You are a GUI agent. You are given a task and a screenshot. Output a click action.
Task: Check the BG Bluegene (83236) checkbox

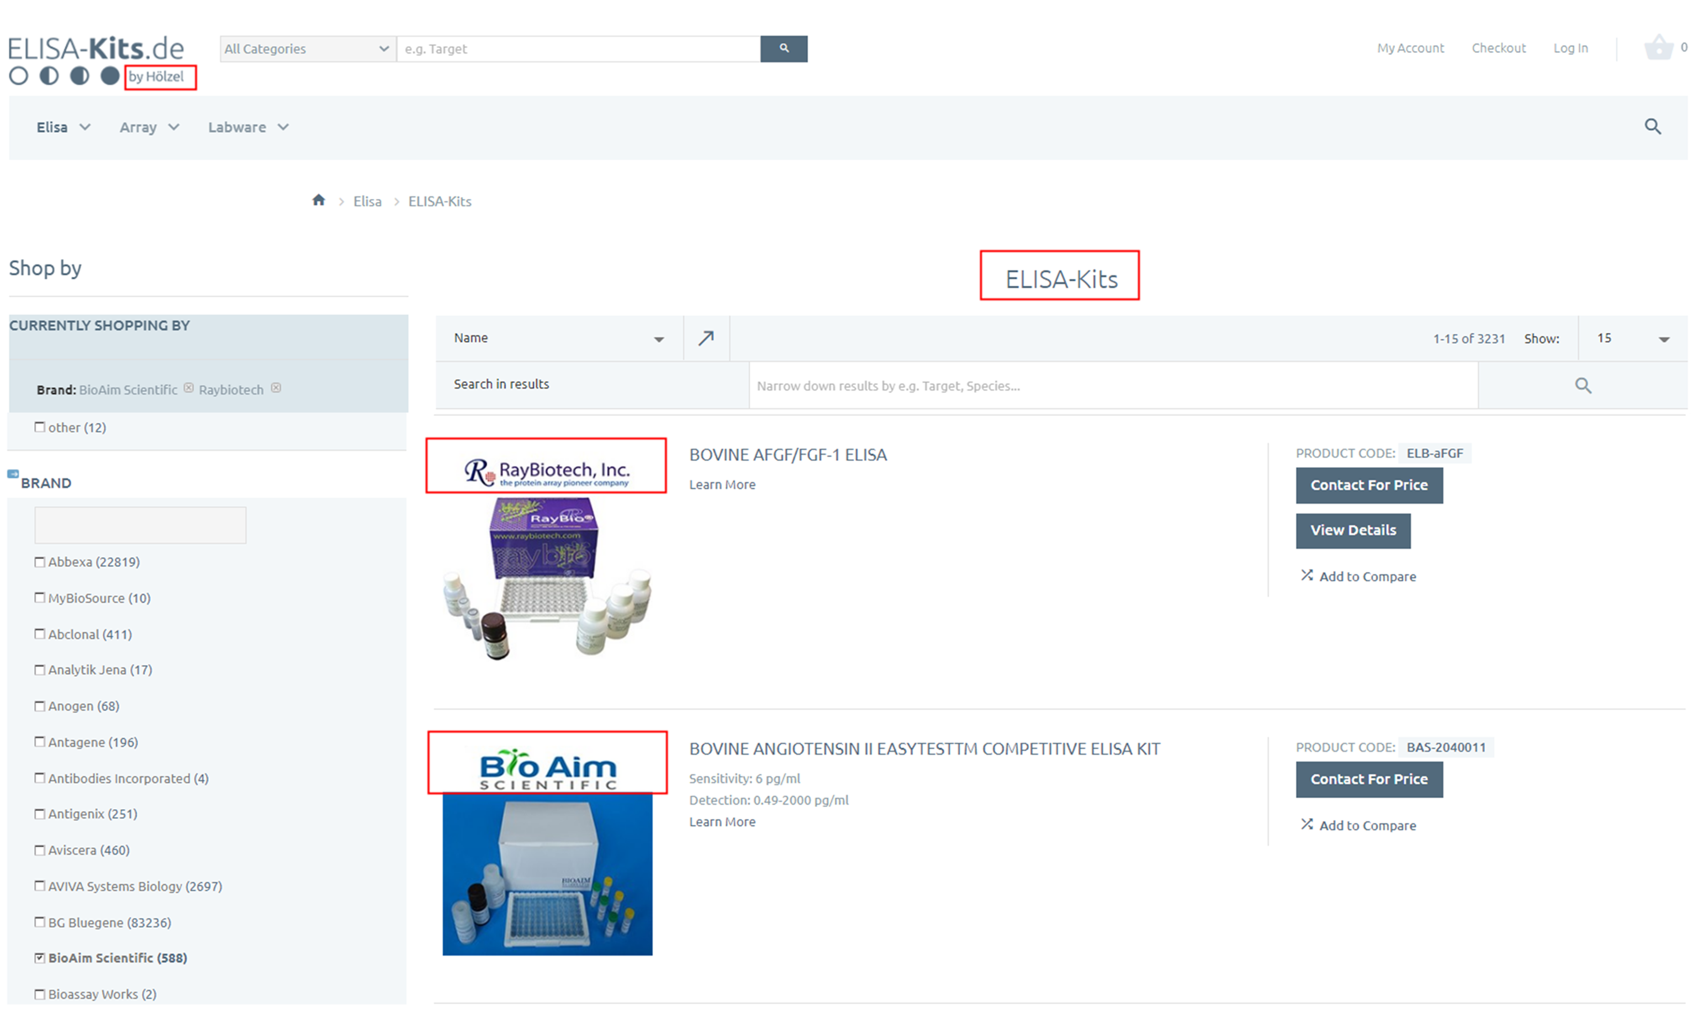click(40, 922)
